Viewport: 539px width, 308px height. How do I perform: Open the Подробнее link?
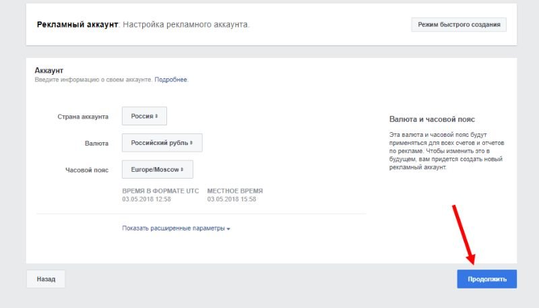point(171,80)
